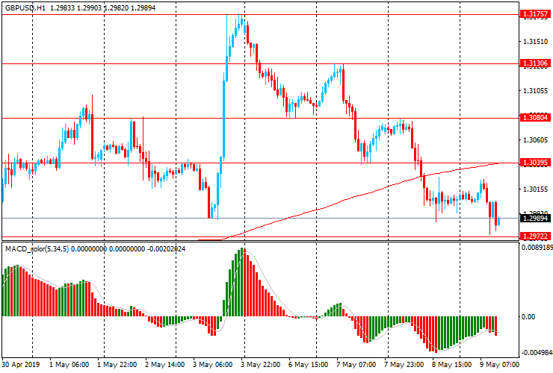Click the -0.004984 MACD scale value

point(537,353)
